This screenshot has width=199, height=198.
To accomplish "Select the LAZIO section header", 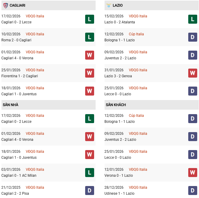I will (x=118, y=5).
